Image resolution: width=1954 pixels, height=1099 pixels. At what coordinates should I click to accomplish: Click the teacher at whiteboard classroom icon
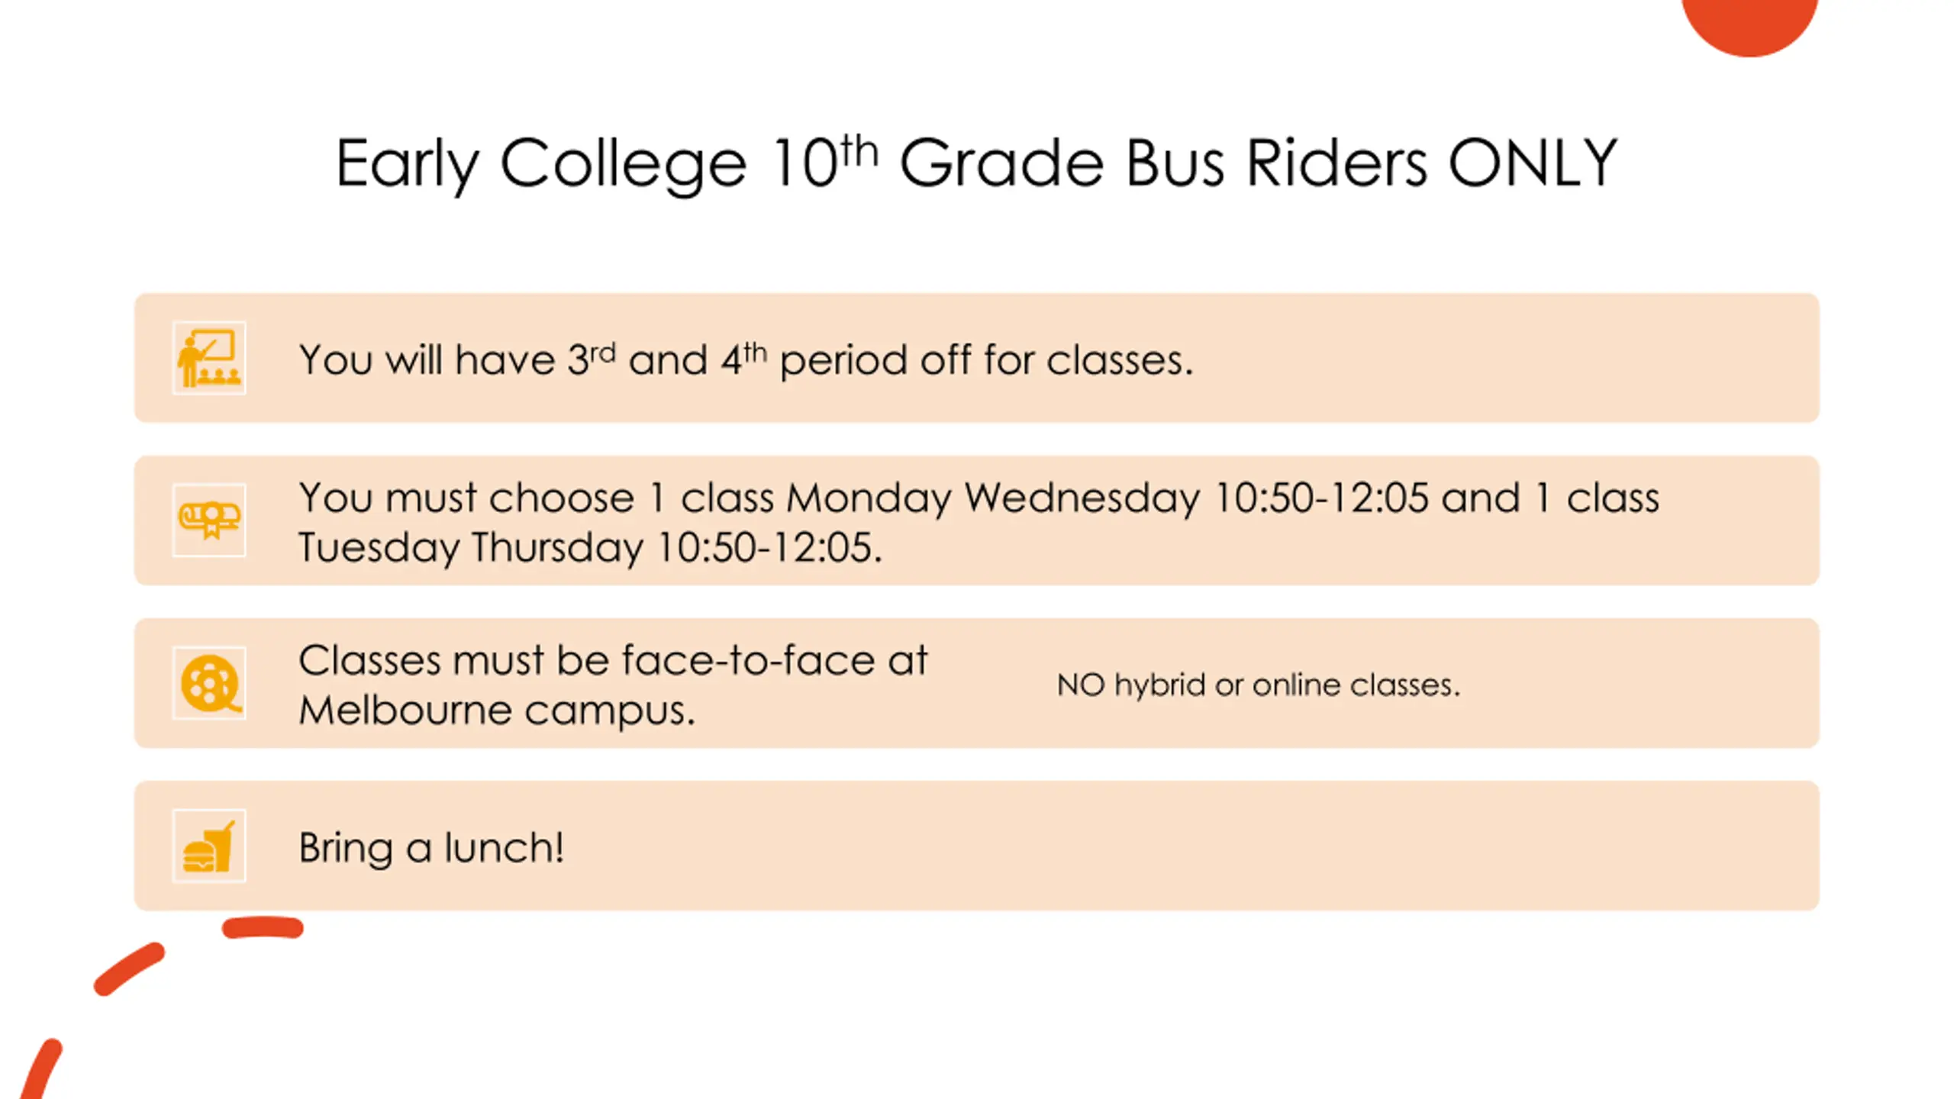[x=209, y=358]
